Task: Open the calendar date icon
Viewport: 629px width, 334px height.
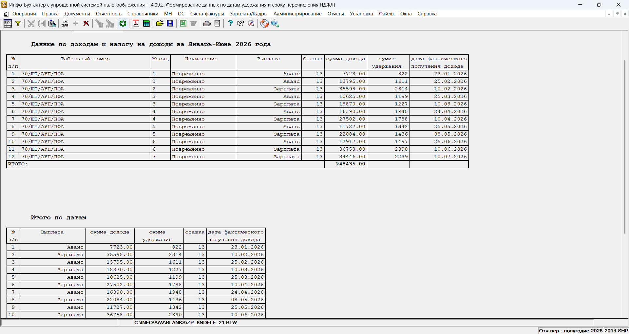Action: 136,24
